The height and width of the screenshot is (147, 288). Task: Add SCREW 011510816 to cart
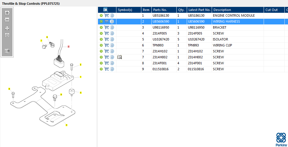(107, 69)
